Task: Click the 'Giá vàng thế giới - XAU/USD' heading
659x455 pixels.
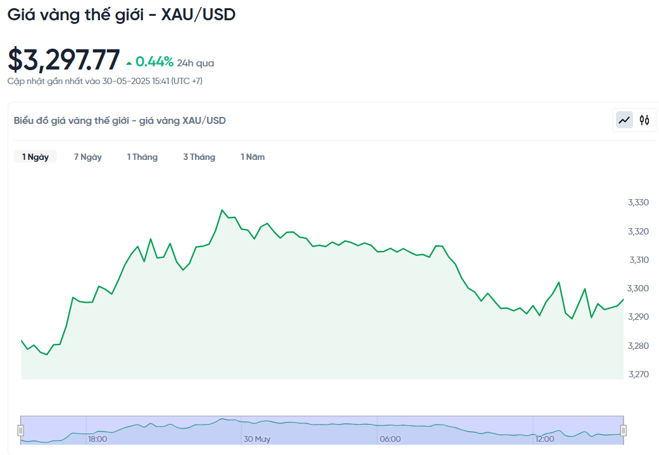Action: coord(122,15)
